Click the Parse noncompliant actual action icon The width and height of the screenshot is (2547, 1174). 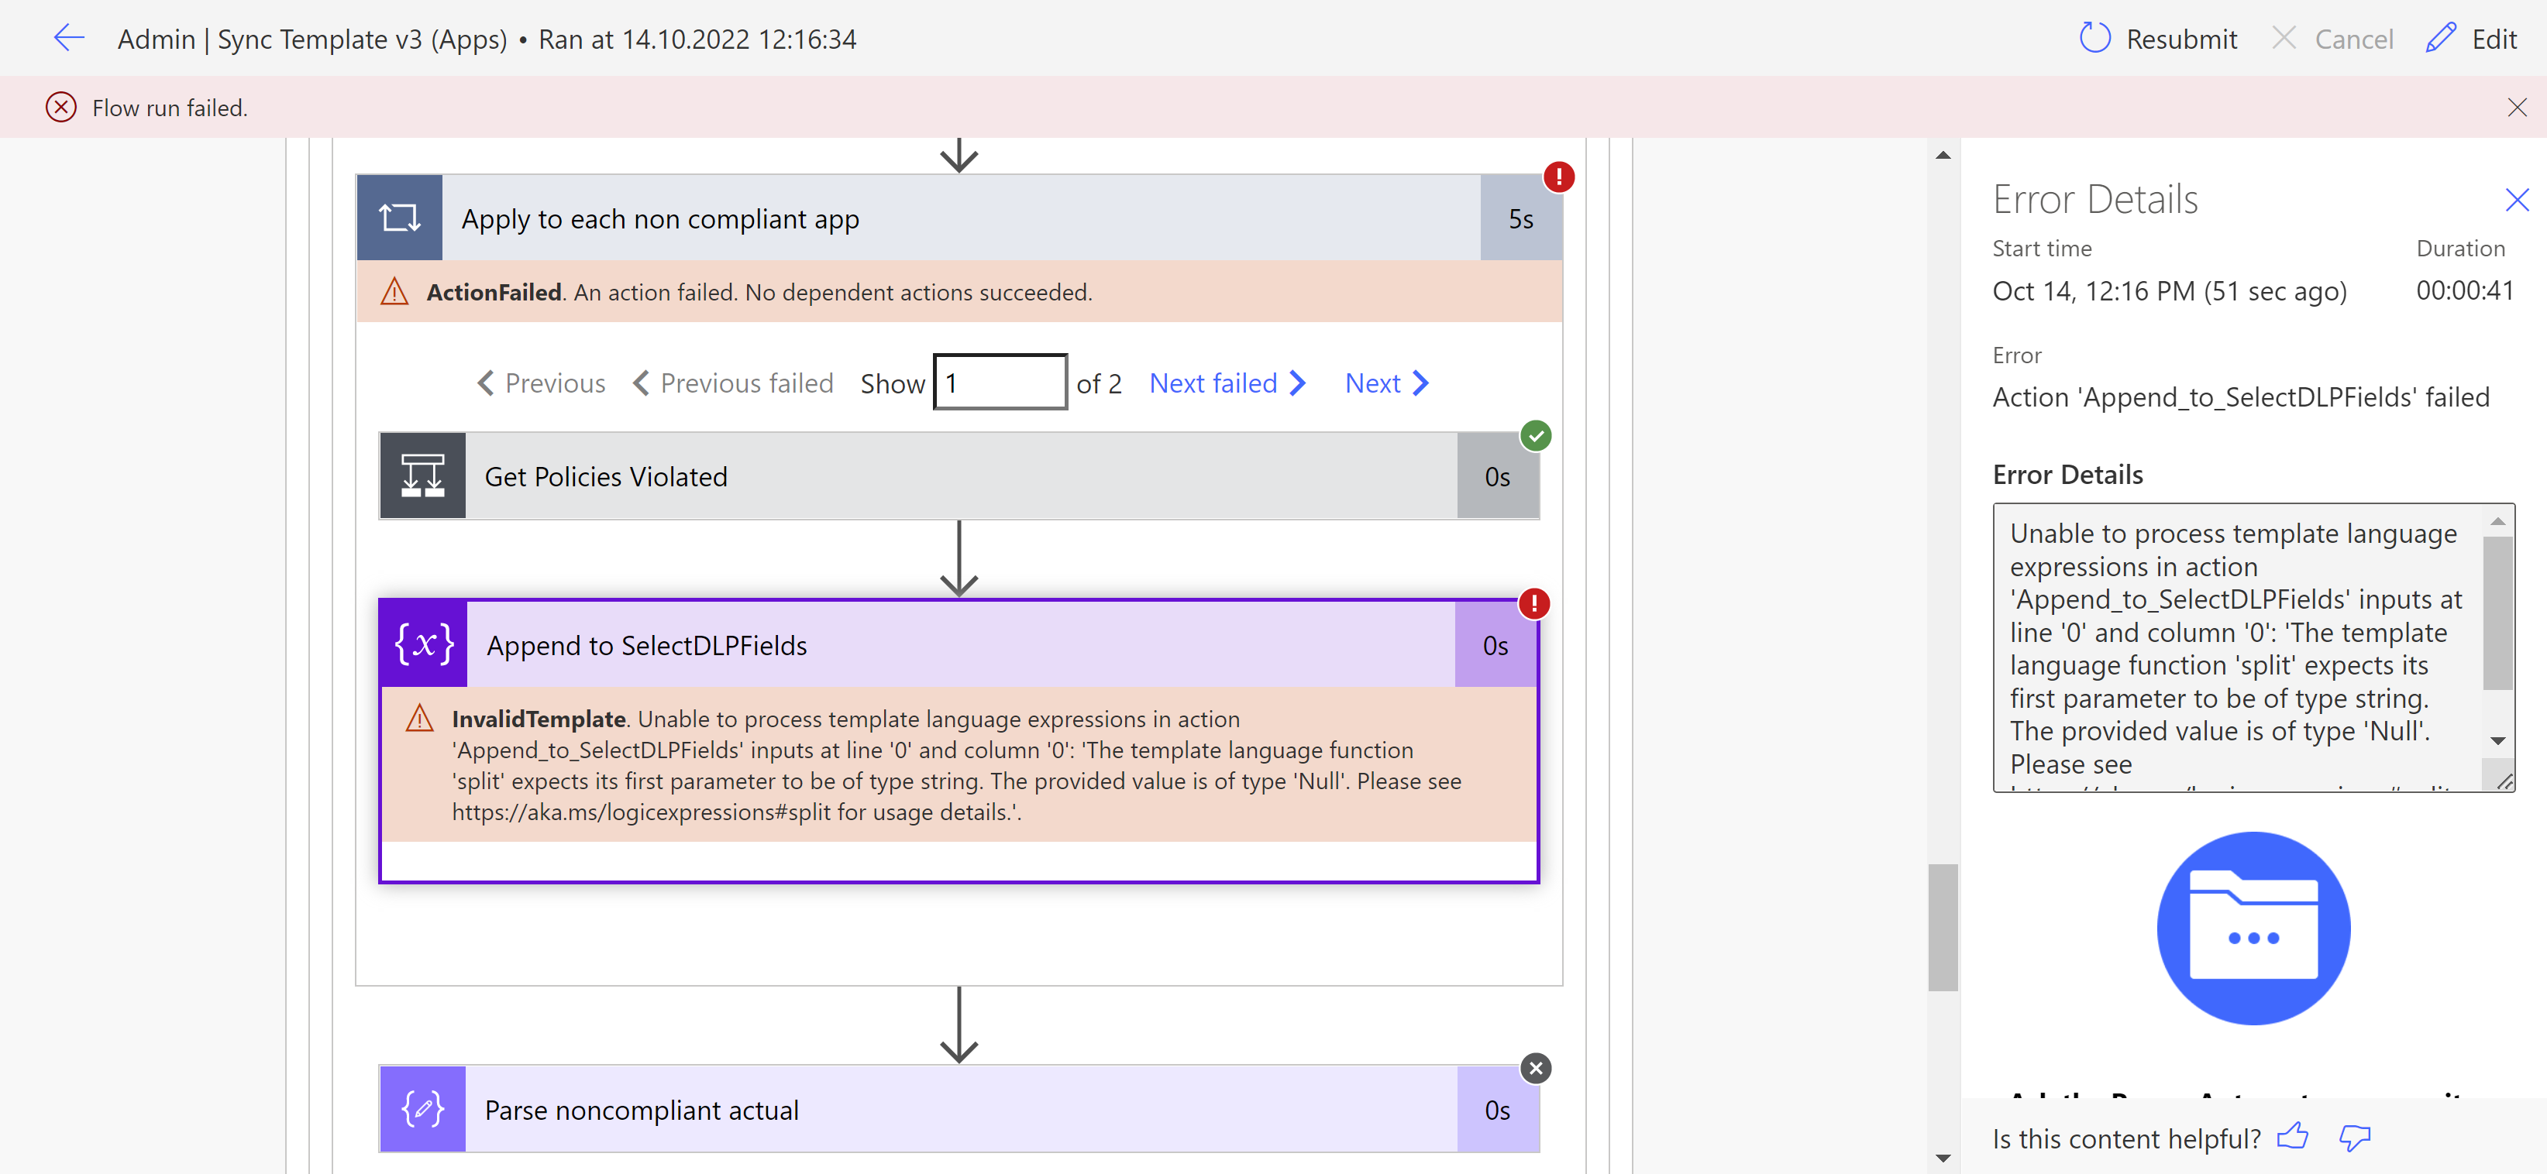pyautogui.click(x=422, y=1108)
